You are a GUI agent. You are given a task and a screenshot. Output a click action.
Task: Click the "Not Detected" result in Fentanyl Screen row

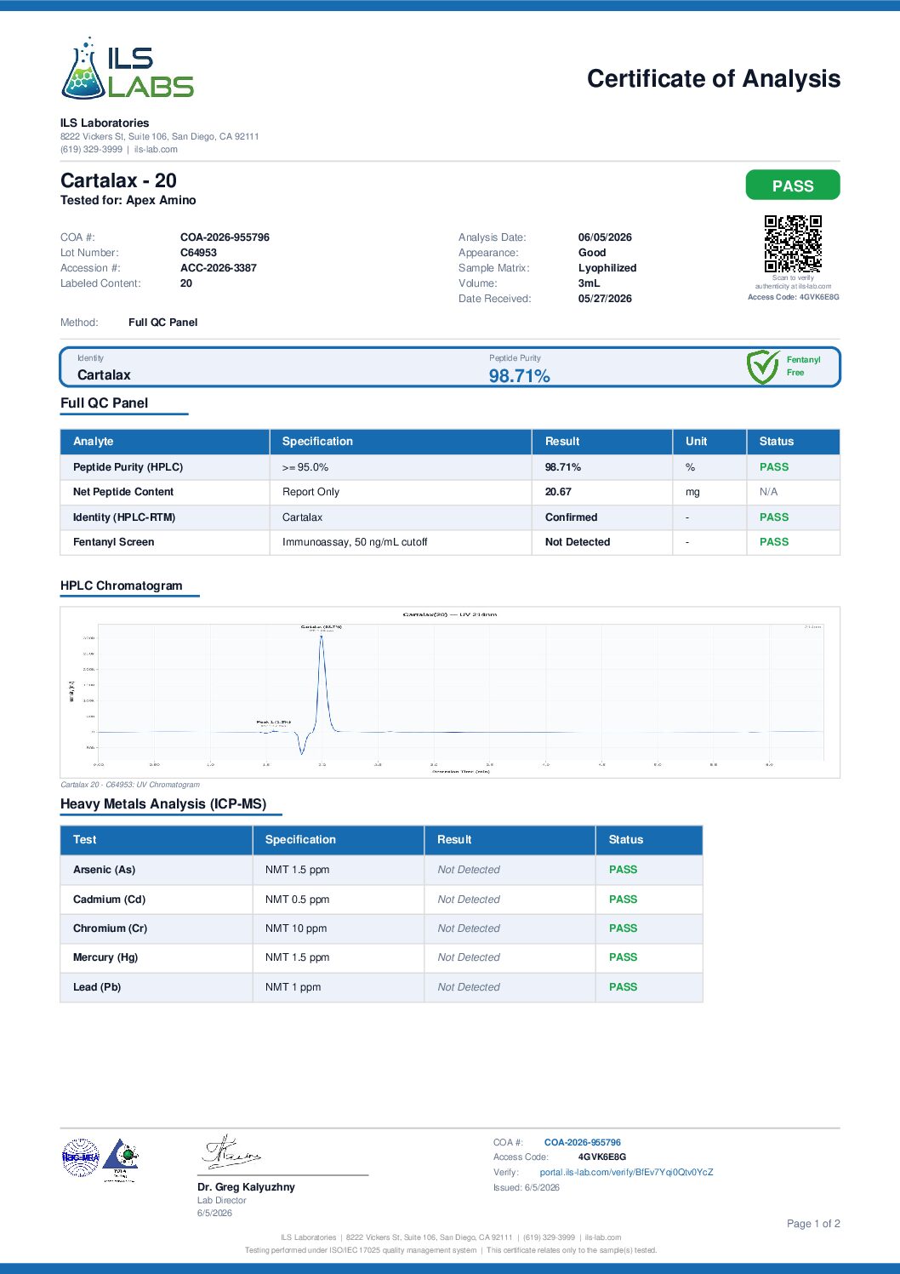[x=578, y=542]
